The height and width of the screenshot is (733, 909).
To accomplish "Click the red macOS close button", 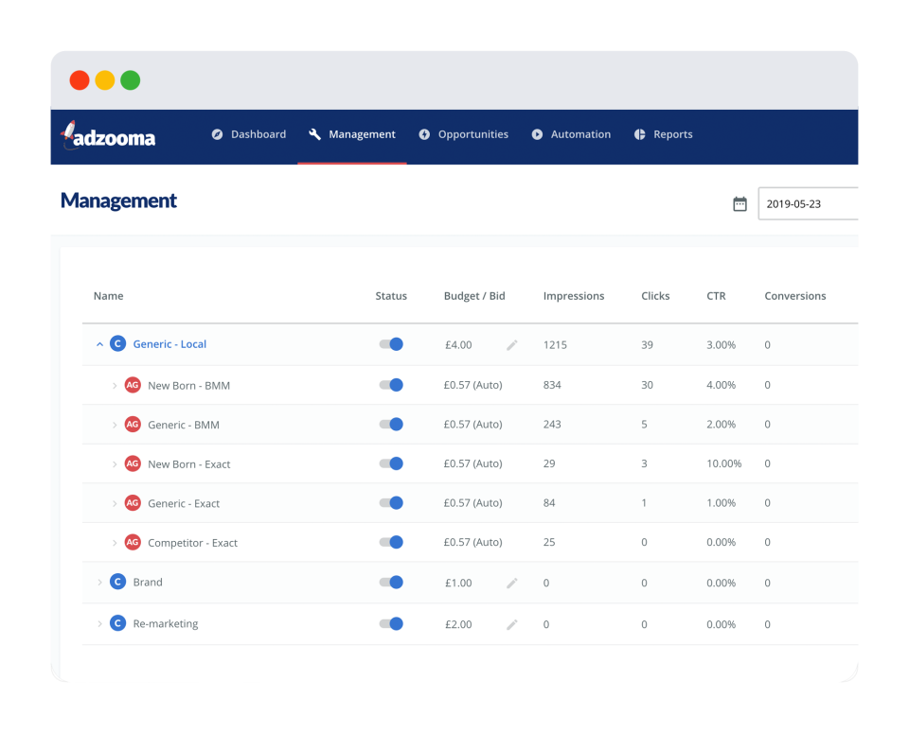I will pyautogui.click(x=80, y=80).
